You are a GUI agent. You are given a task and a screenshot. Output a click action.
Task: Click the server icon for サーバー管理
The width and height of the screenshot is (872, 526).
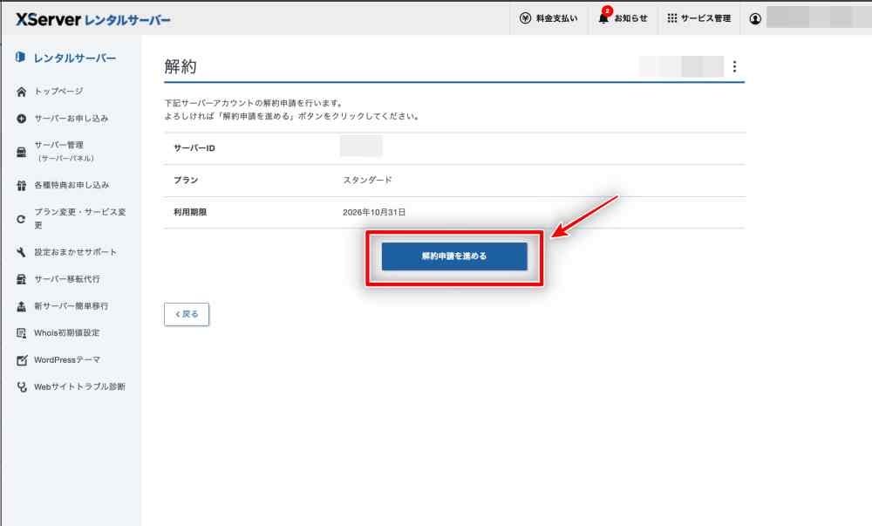click(x=22, y=152)
